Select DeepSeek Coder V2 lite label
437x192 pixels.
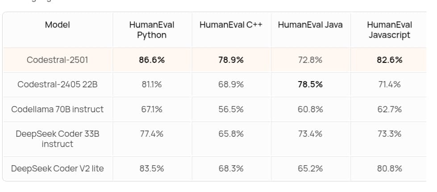tap(58, 168)
